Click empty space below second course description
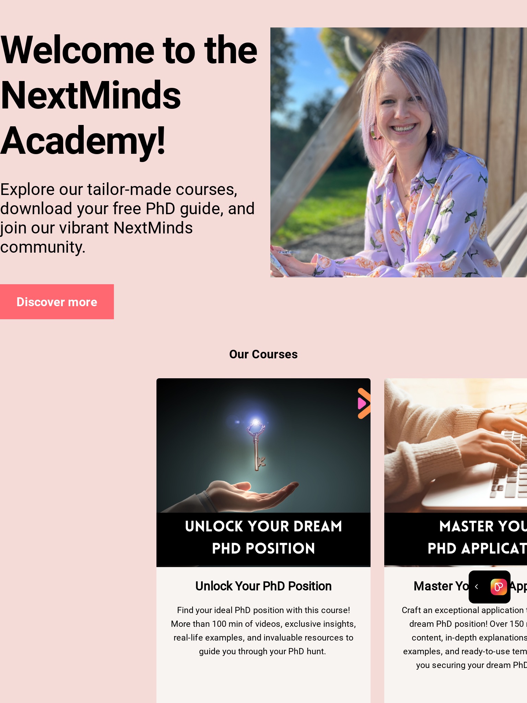This screenshot has width=527, height=703. click(x=456, y=688)
